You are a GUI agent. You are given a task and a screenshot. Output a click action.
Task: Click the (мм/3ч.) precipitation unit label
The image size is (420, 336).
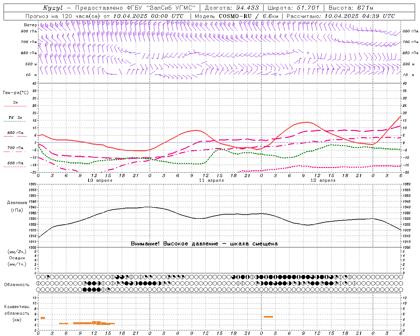(x=17, y=252)
